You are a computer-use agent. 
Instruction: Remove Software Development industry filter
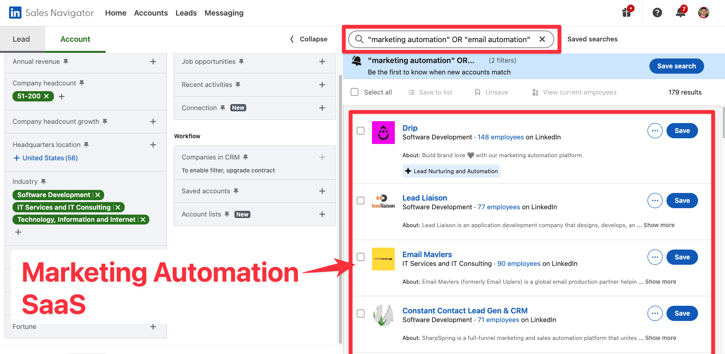tap(98, 195)
